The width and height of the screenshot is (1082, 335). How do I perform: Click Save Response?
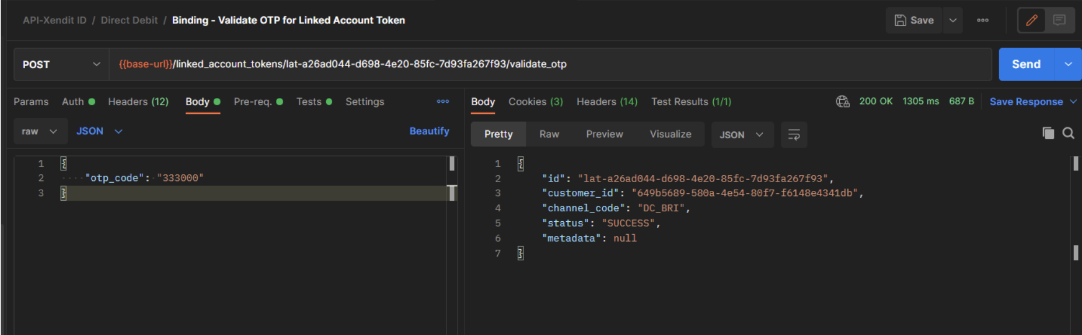(x=1026, y=102)
